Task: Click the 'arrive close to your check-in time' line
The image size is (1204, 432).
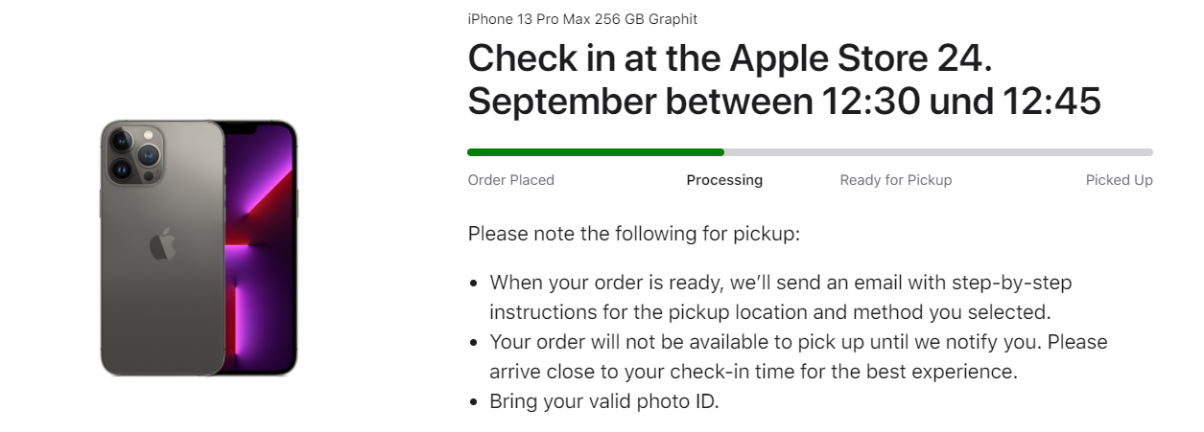Action: (x=753, y=372)
